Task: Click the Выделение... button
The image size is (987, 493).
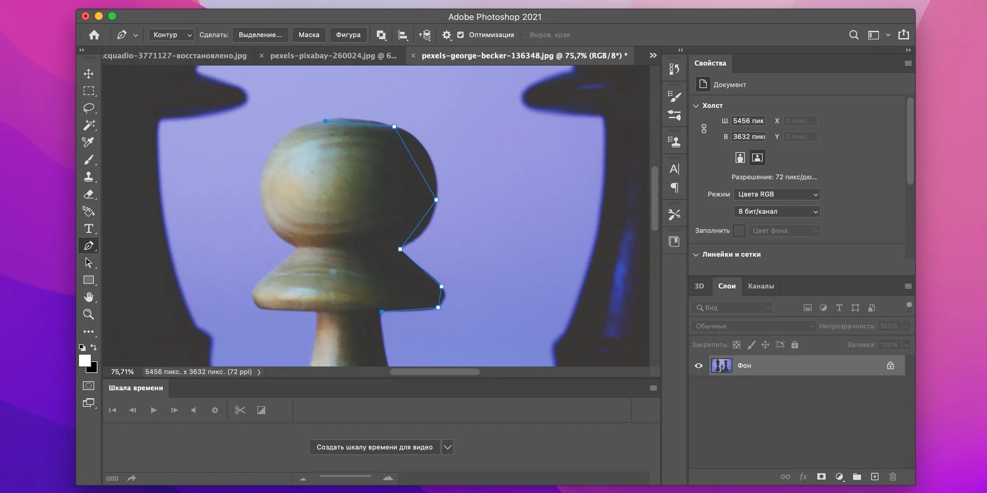Action: pos(260,35)
